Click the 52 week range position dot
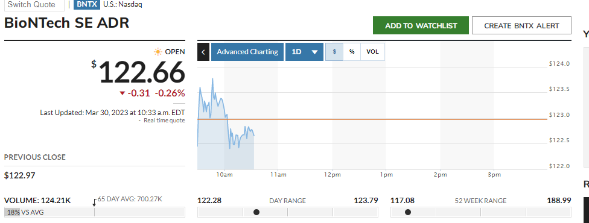Viewport: 589px width, 223px height. (x=408, y=212)
